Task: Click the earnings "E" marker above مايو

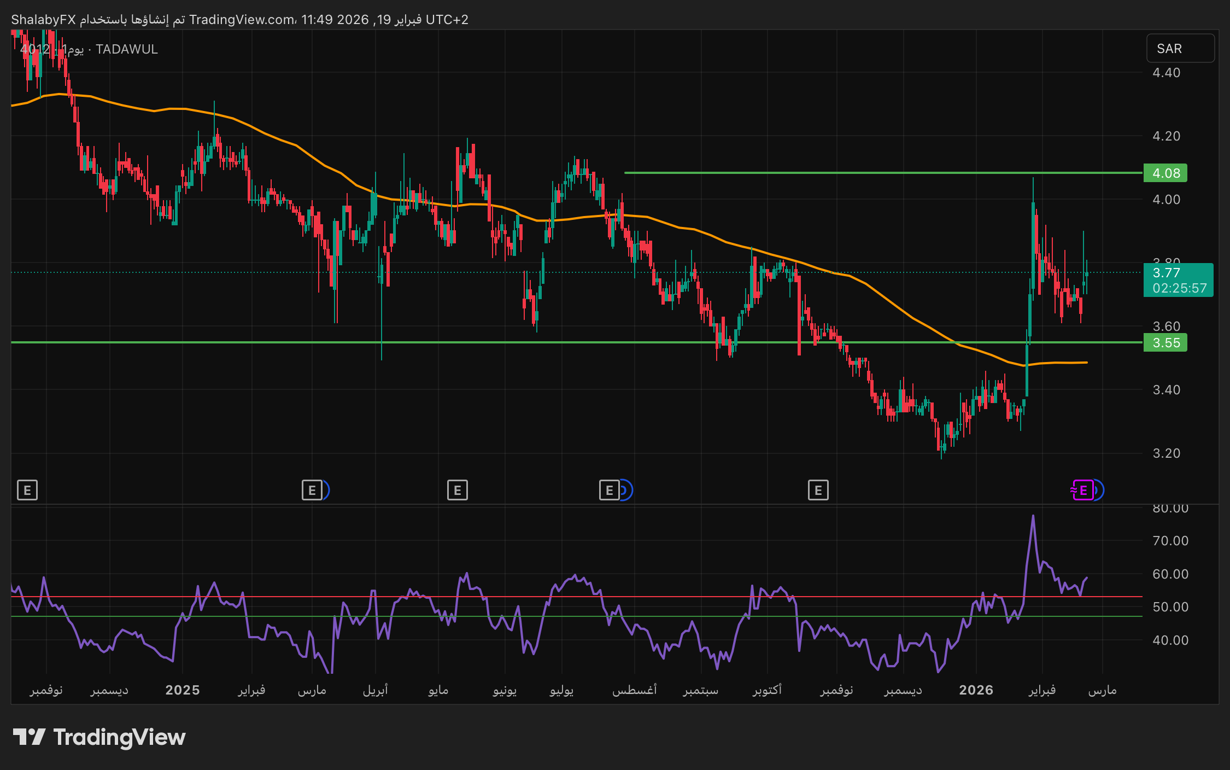Action: (x=458, y=491)
